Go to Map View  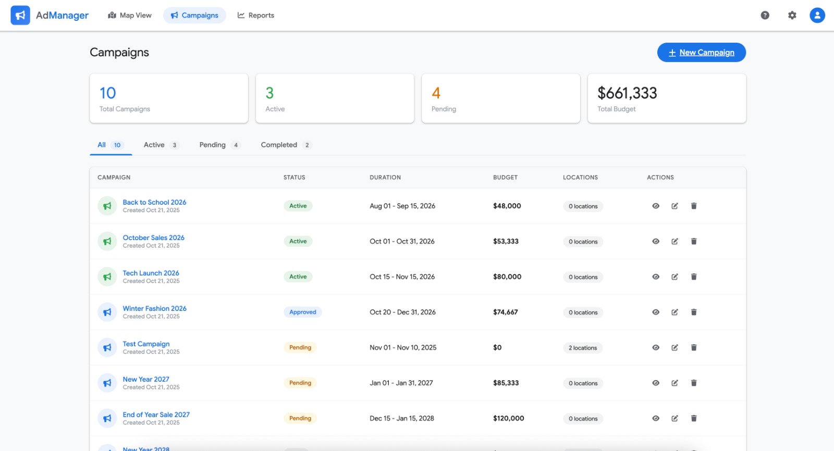[x=130, y=16]
